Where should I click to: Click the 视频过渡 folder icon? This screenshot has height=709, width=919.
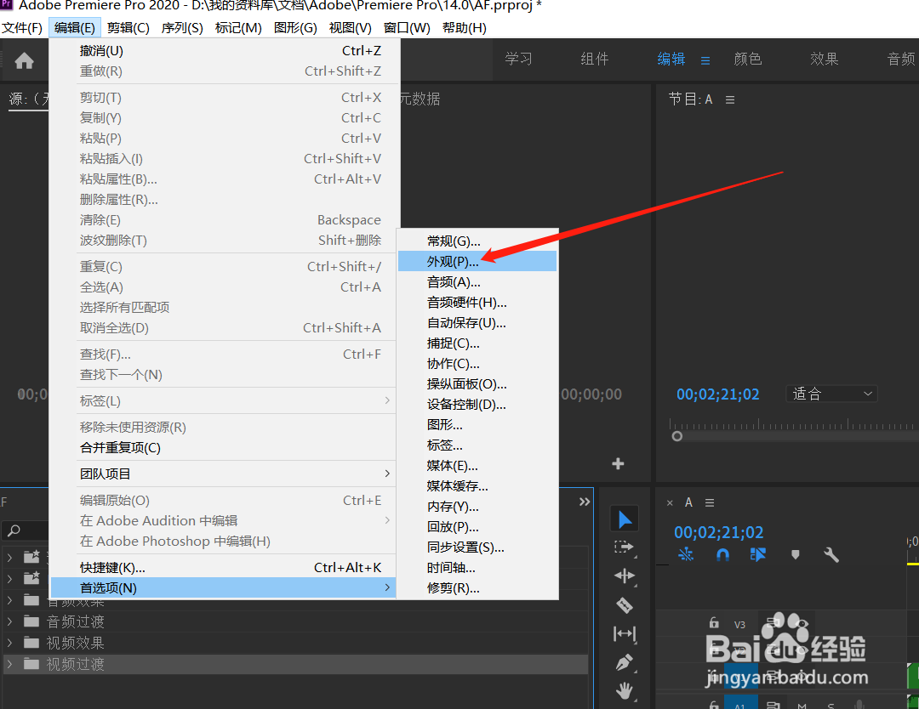tap(31, 664)
